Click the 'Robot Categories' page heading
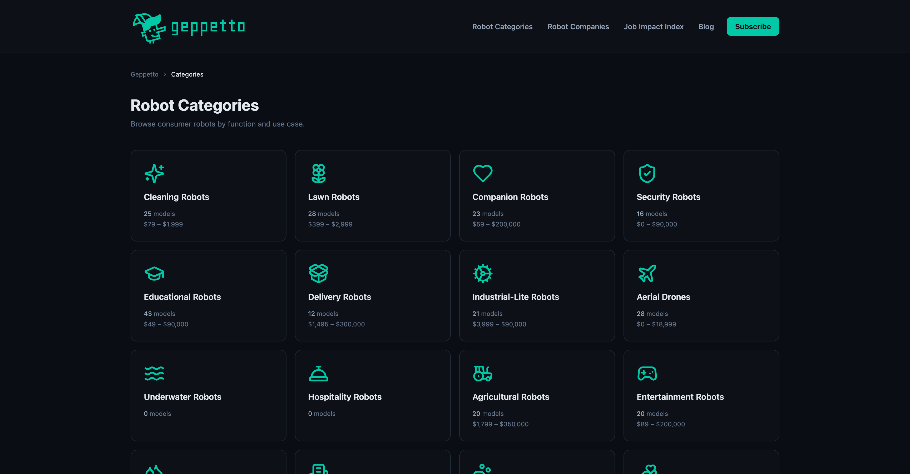 tap(194, 105)
